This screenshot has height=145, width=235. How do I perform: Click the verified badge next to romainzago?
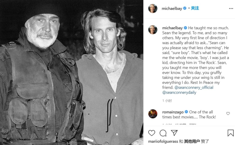coord(186,112)
